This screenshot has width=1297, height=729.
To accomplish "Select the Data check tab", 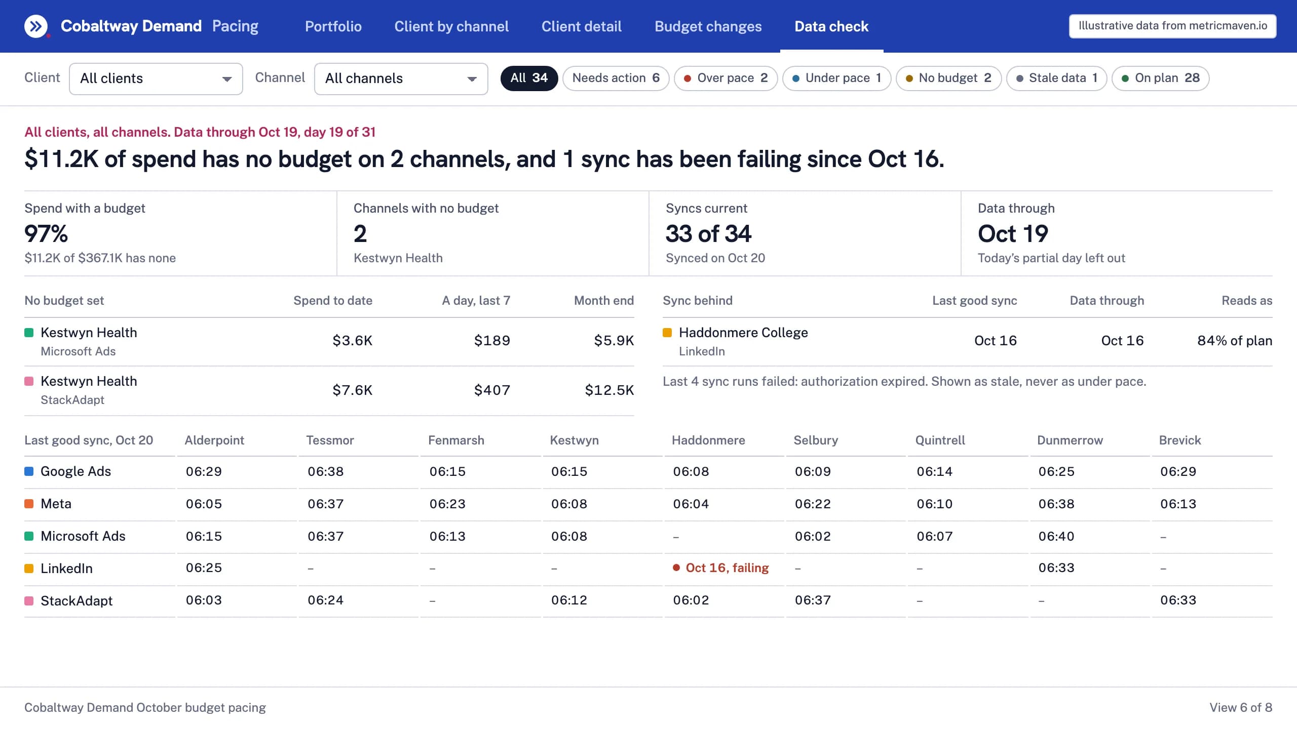I will click(x=831, y=26).
